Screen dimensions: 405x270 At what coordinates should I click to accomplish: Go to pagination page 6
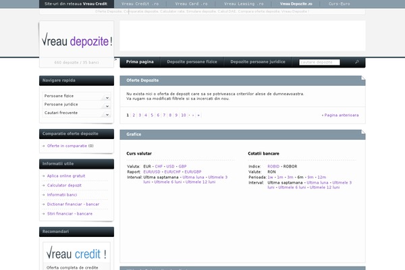[158, 115]
